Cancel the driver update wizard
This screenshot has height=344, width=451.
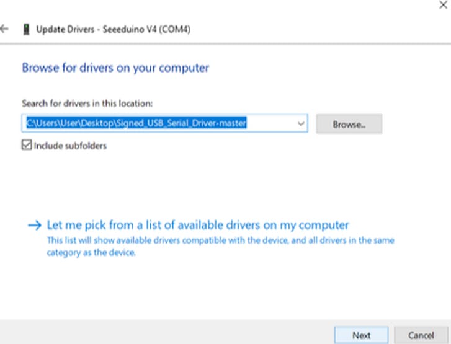421,335
